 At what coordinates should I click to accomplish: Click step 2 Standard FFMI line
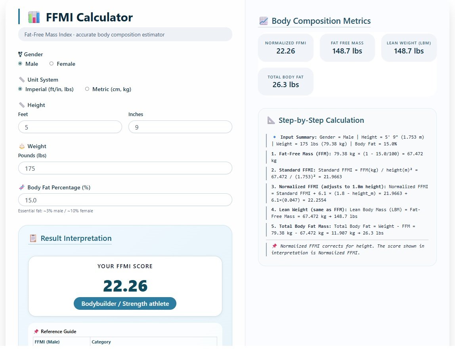pos(347,173)
